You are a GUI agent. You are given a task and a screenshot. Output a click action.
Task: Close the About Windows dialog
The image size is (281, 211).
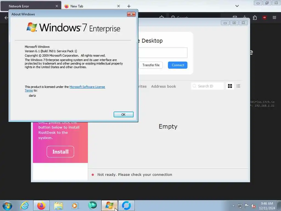(131, 14)
